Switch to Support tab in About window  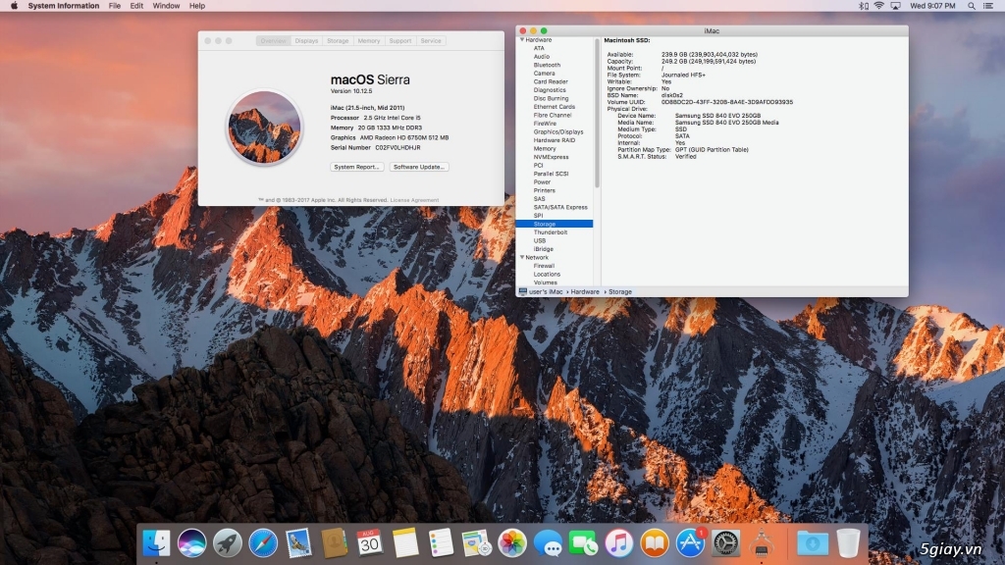[400, 40]
